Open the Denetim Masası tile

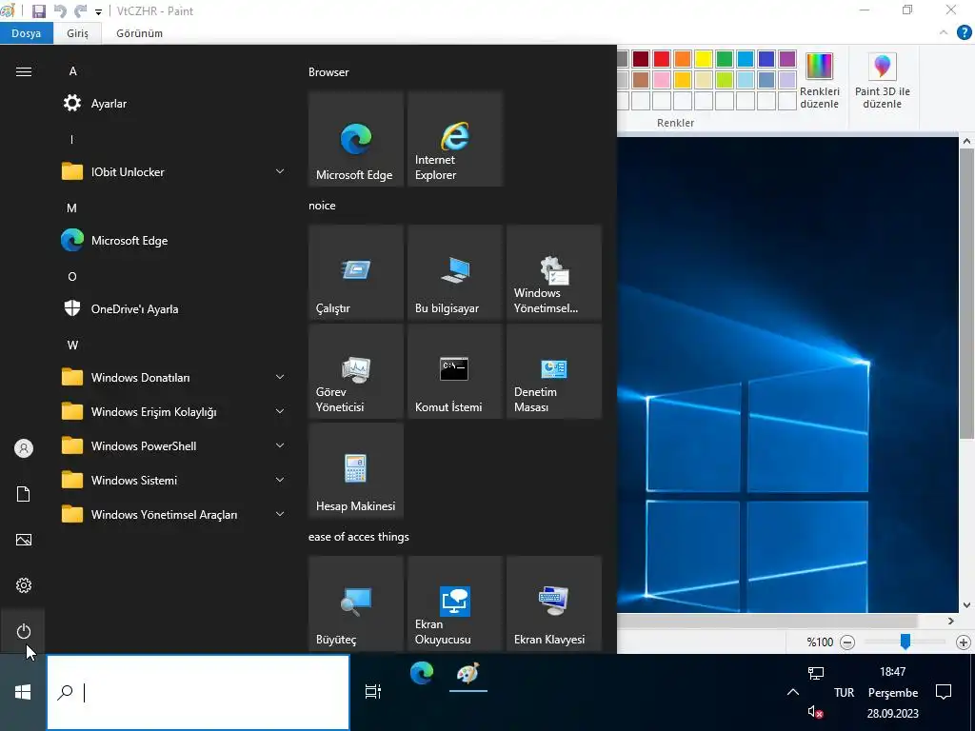click(x=554, y=371)
